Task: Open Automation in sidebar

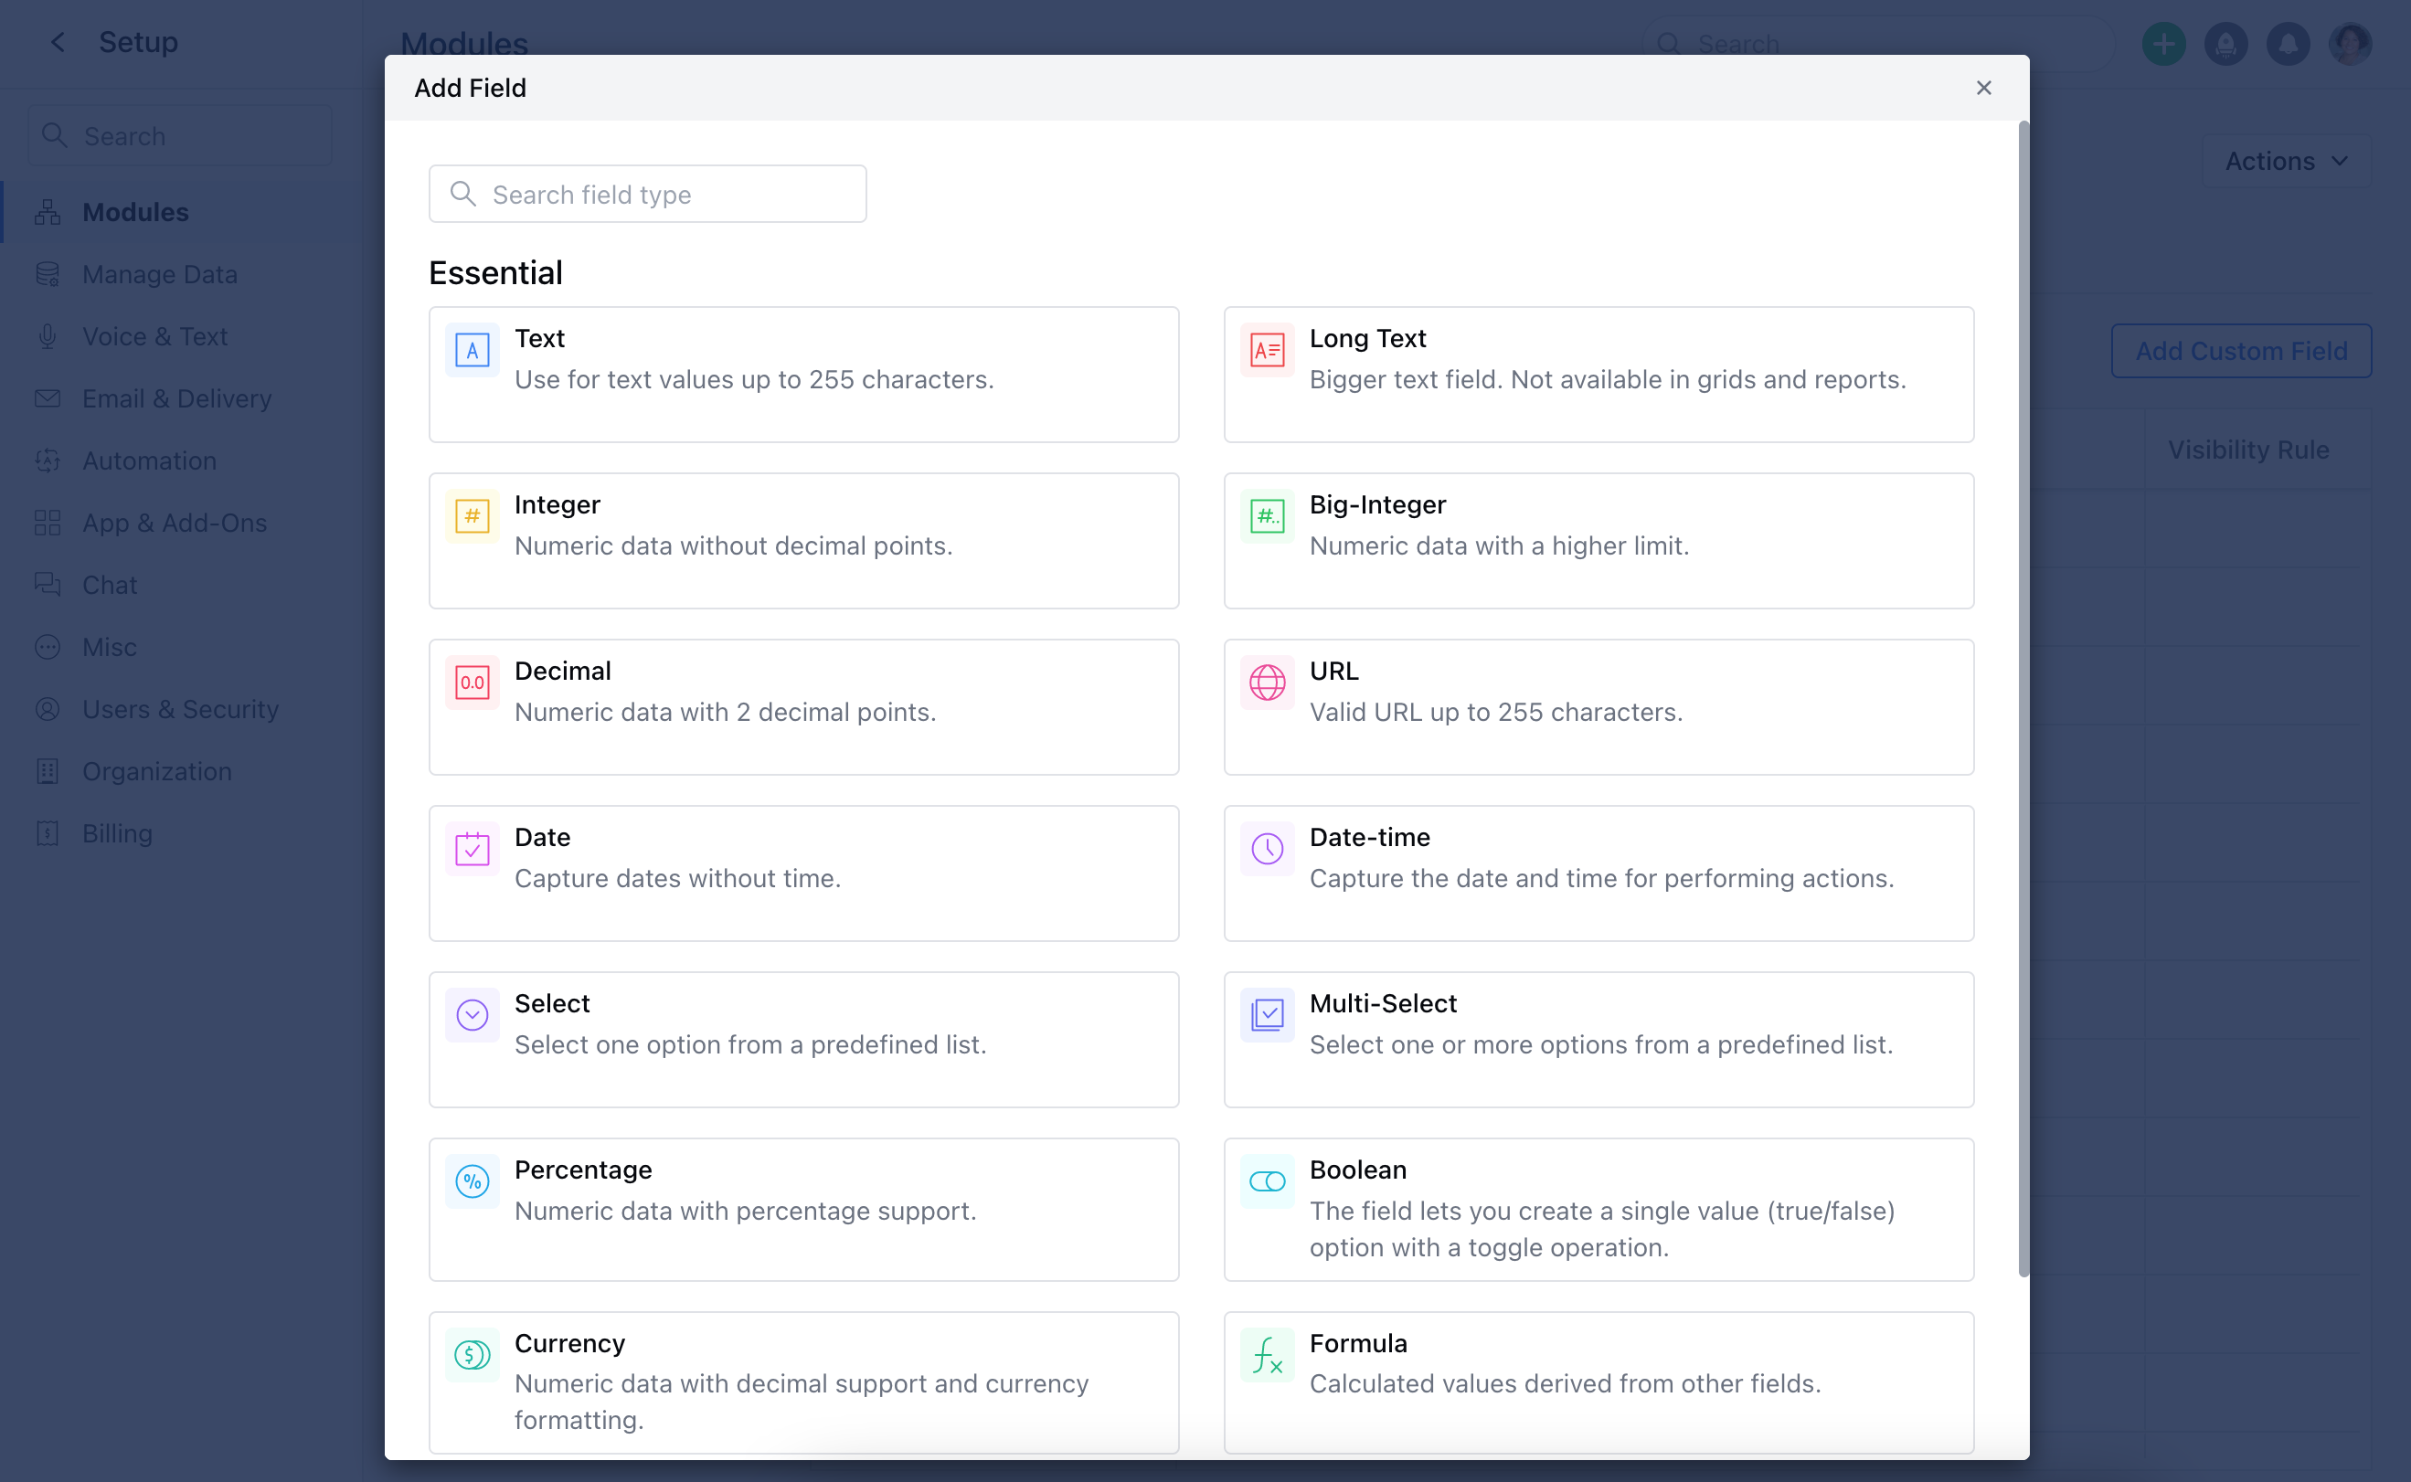Action: click(149, 460)
